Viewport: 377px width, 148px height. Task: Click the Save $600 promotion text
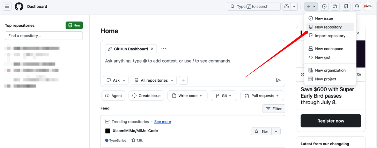coord(327,96)
